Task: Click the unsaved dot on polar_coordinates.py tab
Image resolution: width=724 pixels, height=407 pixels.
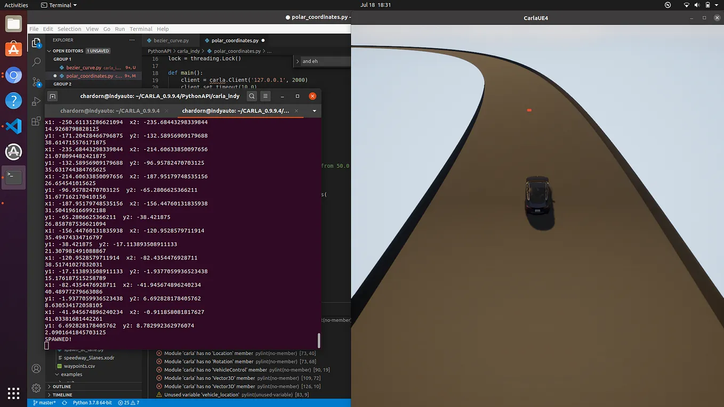Action: (x=263, y=40)
